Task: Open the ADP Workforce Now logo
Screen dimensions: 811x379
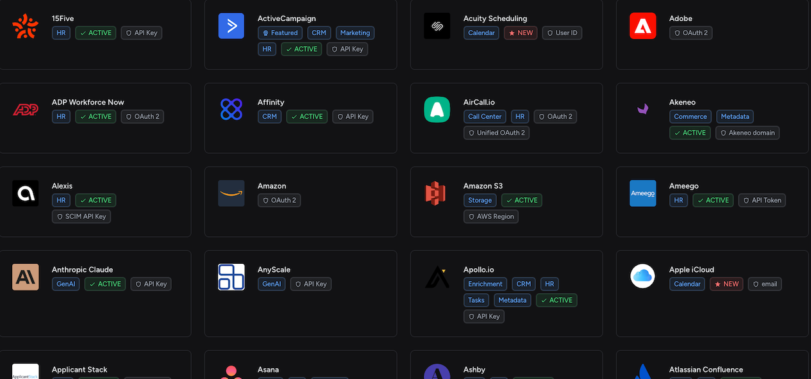Action: point(26,110)
